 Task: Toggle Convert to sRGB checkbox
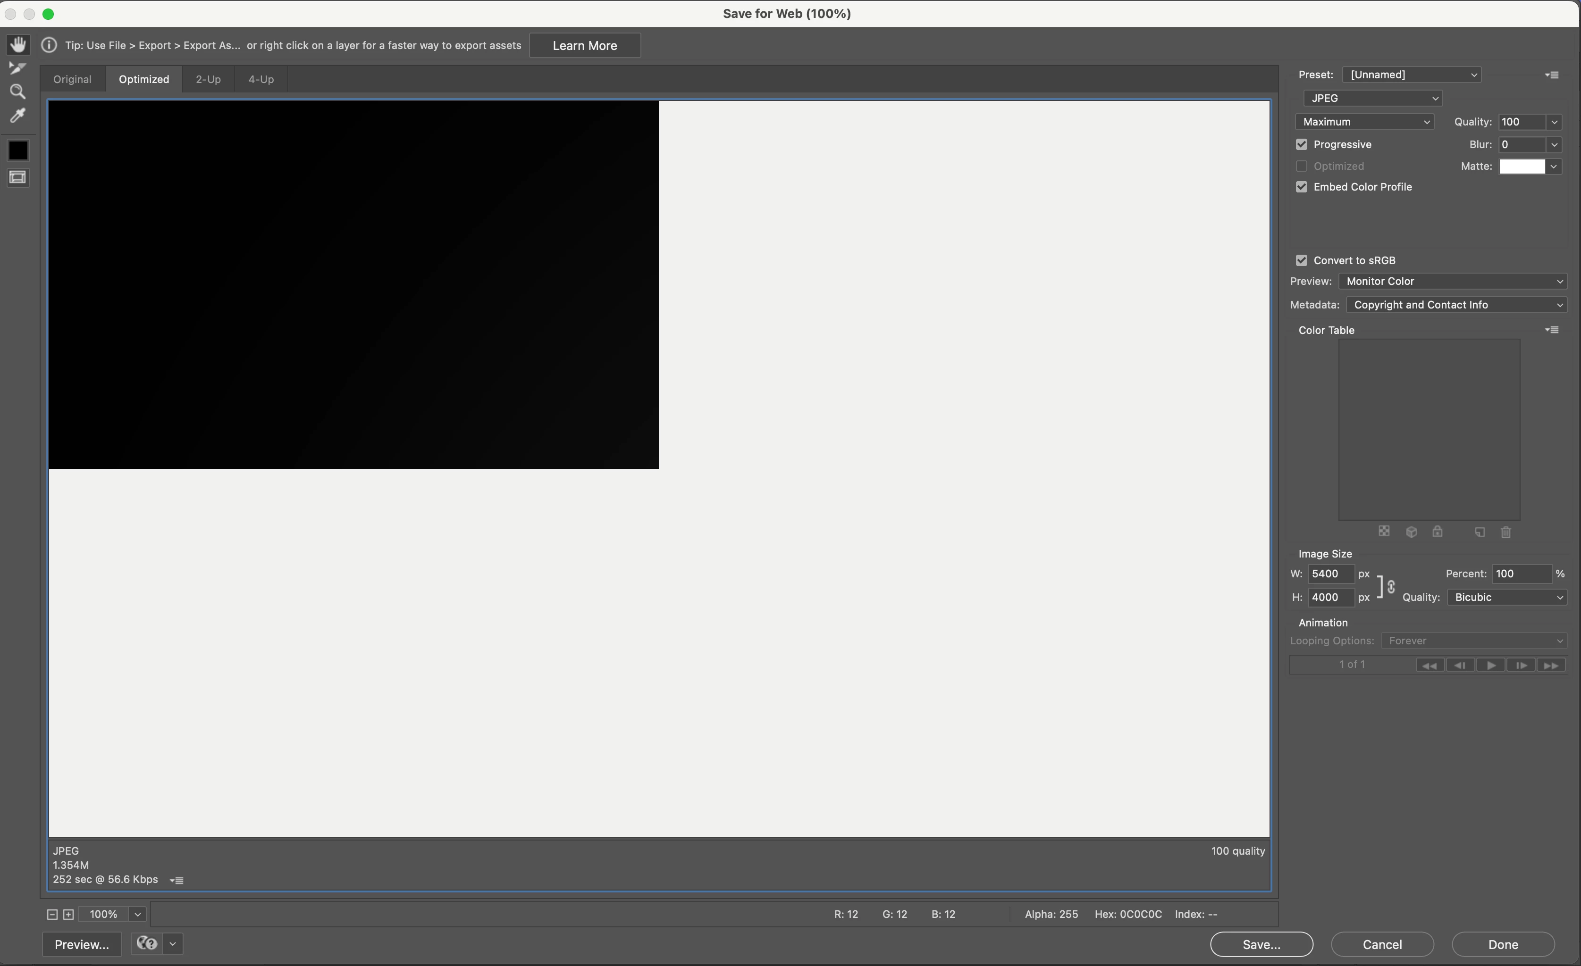1301,260
